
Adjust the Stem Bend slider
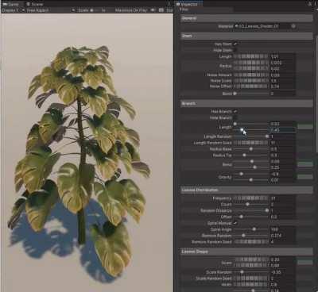tap(251, 94)
